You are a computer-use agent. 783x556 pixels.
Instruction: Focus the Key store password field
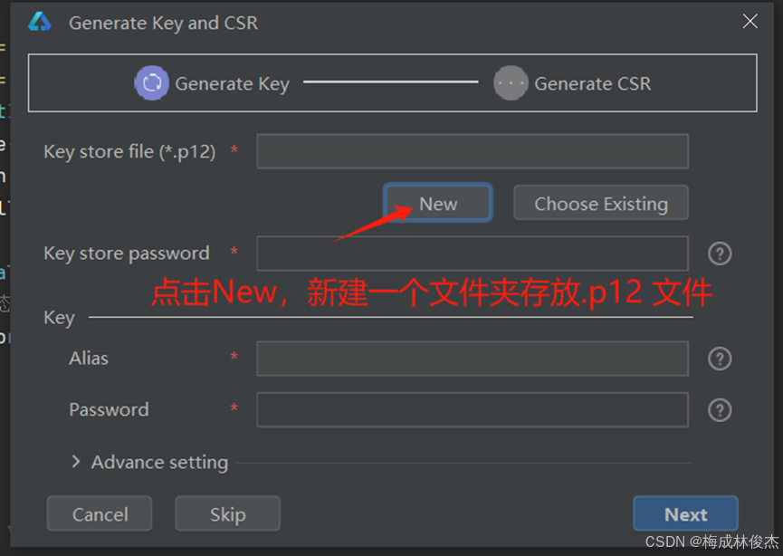(473, 254)
